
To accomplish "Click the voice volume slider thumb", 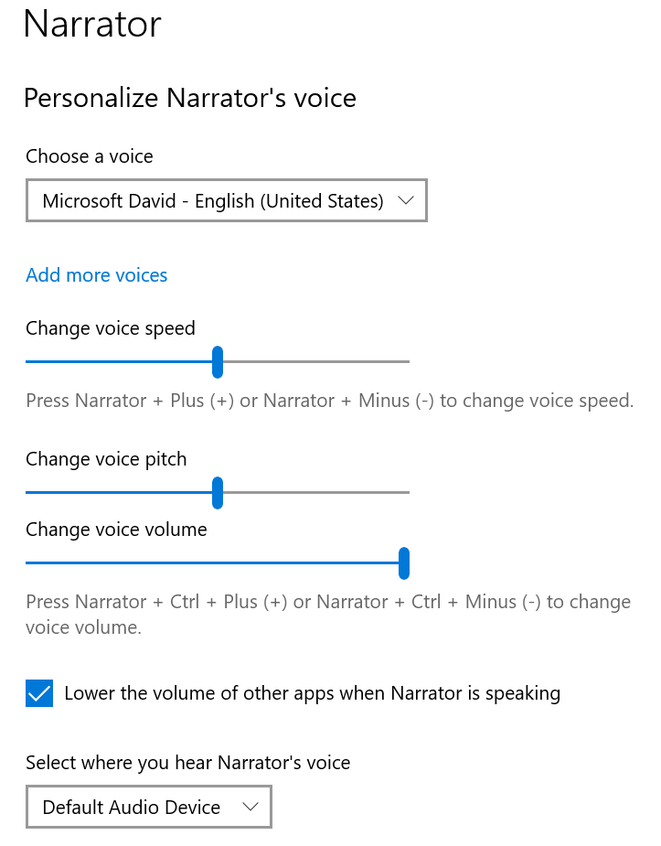I will click(x=404, y=562).
